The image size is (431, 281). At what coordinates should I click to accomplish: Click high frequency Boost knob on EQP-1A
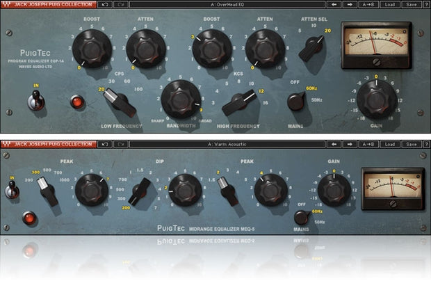click(212, 49)
